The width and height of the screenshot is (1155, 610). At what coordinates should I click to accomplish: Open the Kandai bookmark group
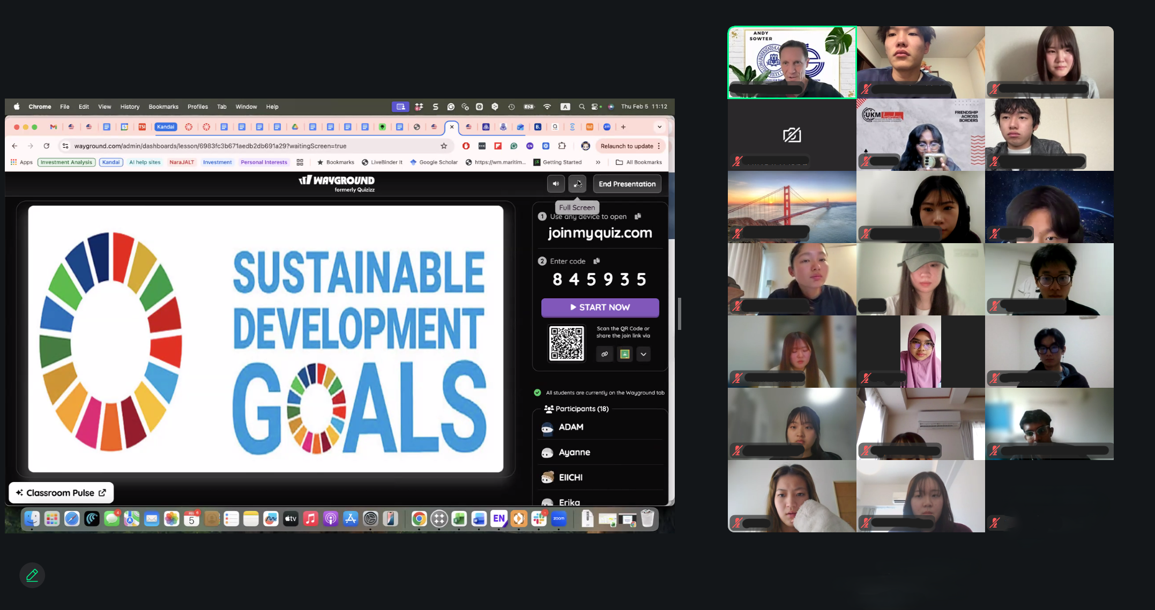coord(111,162)
